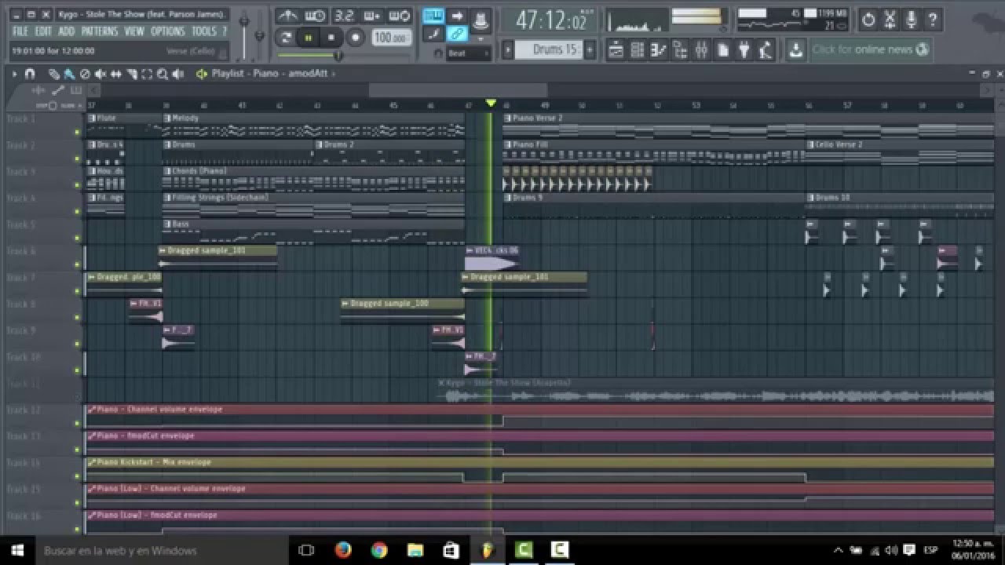The height and width of the screenshot is (565, 1005).
Task: Click one-click audio recording microphone icon
Action: coord(911,20)
